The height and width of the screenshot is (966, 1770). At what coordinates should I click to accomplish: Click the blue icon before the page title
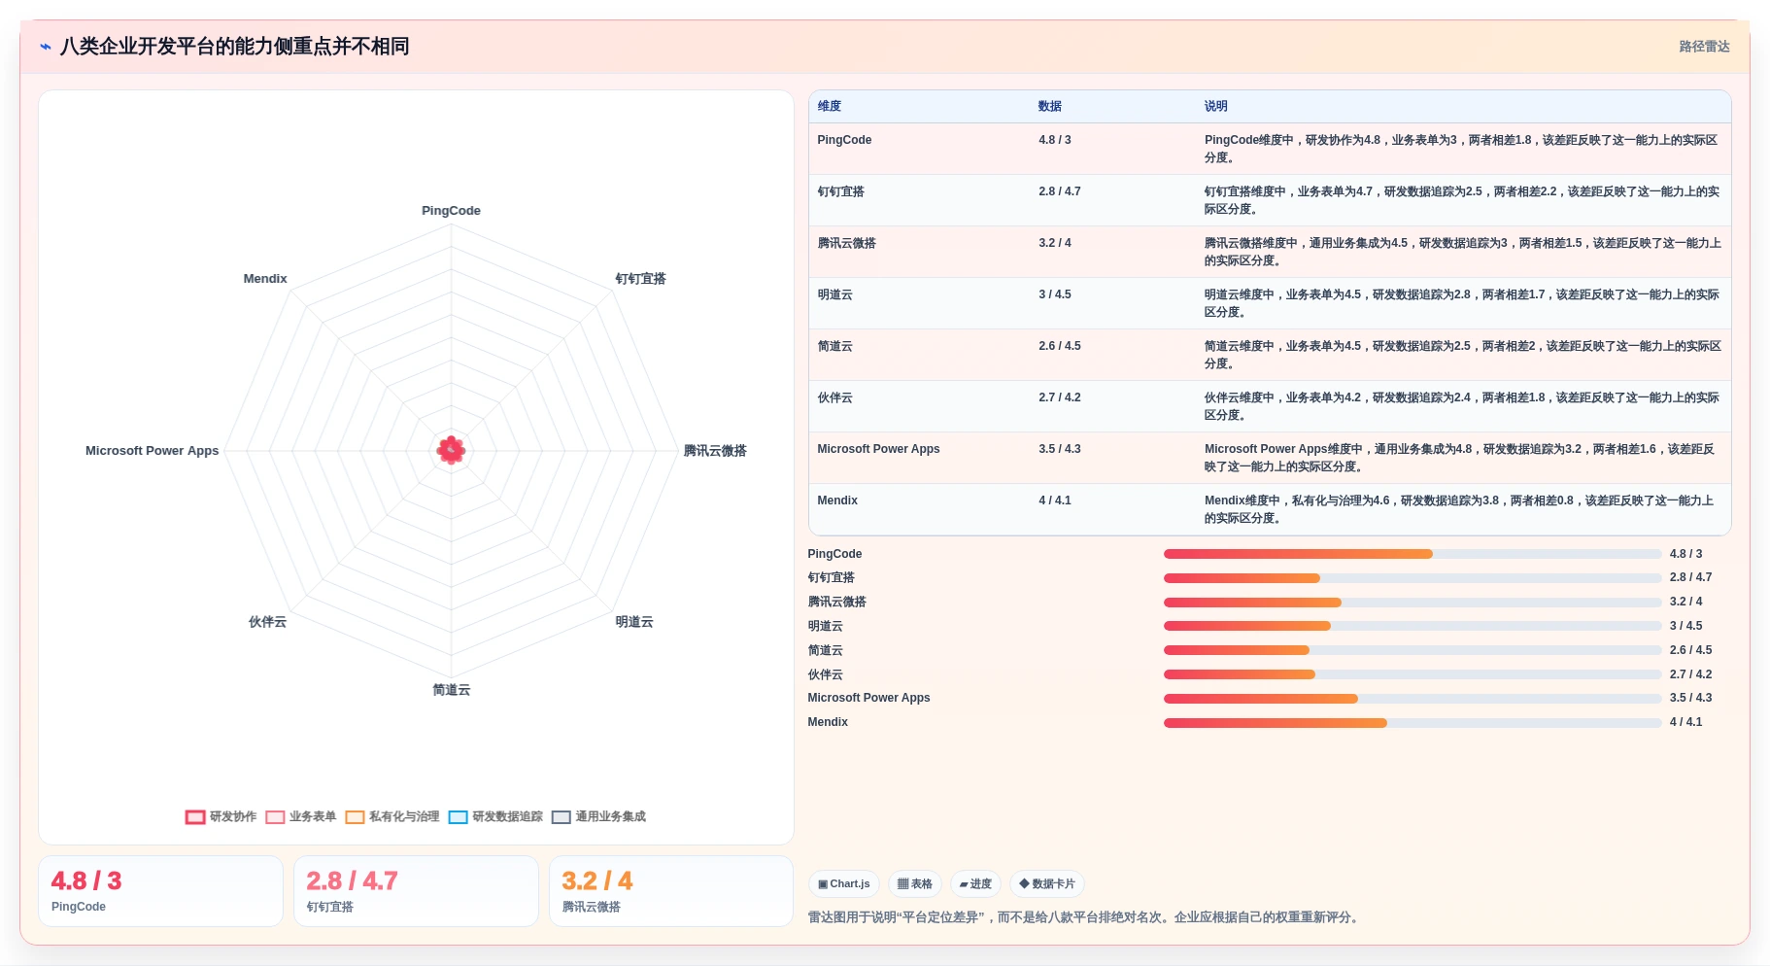click(45, 47)
